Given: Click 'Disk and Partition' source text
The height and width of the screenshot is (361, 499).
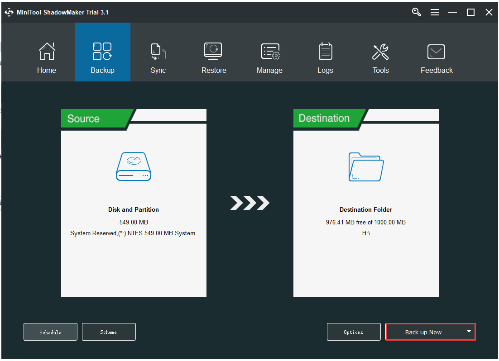Looking at the screenshot, I should pos(133,209).
